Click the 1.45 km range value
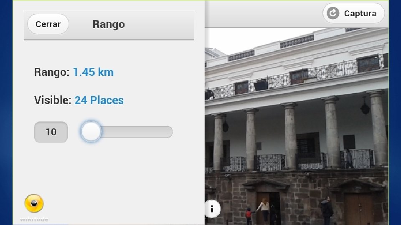Viewport: 401px width, 225px height. 93,72
